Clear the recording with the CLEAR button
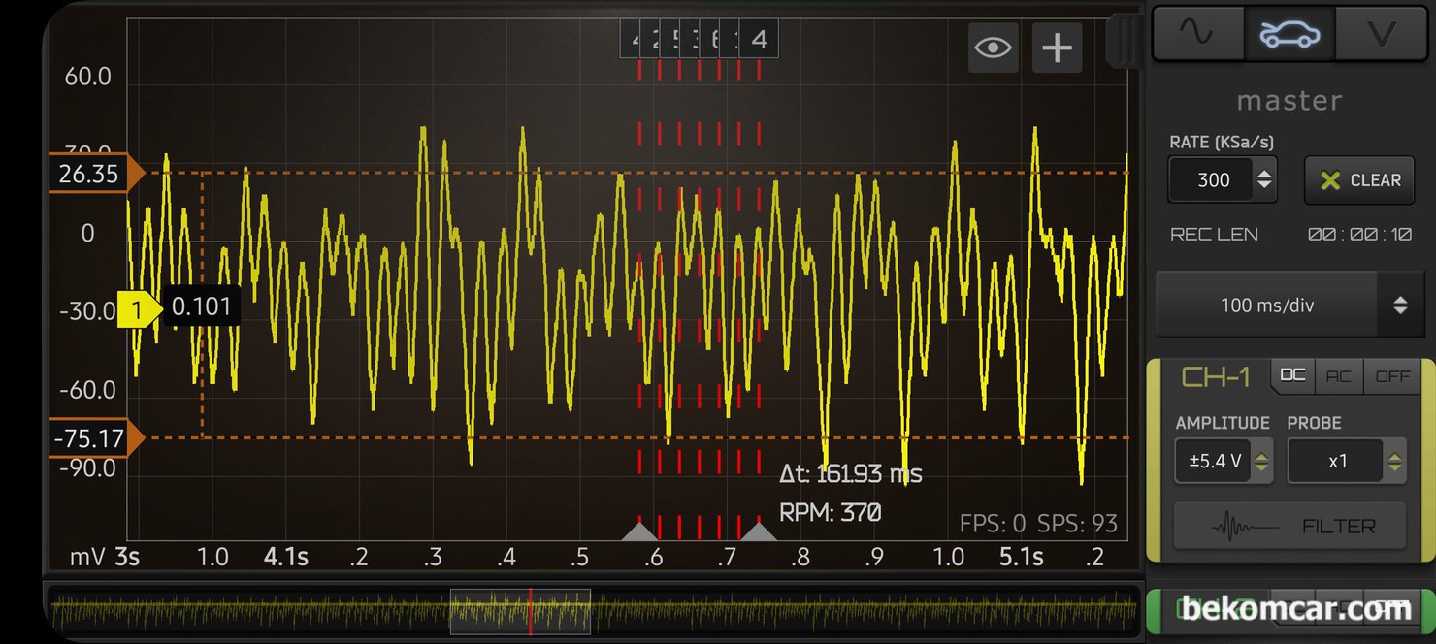1436x644 pixels. point(1358,179)
